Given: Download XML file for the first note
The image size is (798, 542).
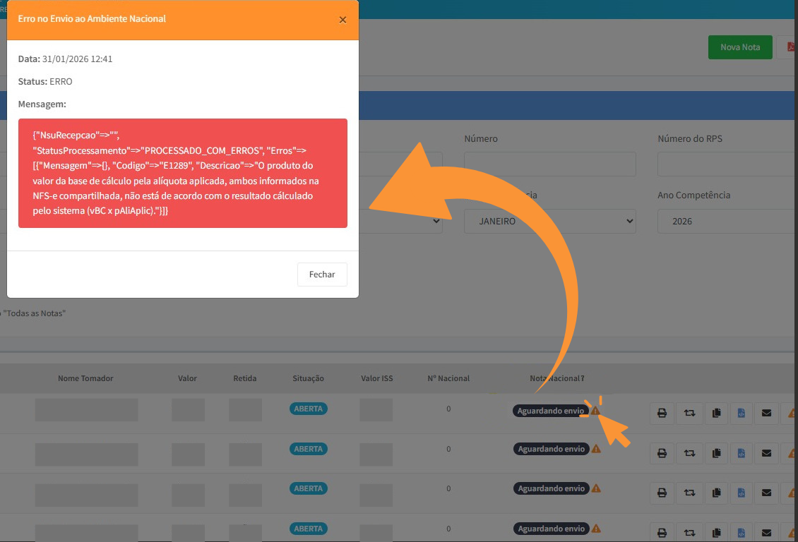Looking at the screenshot, I should [x=741, y=413].
